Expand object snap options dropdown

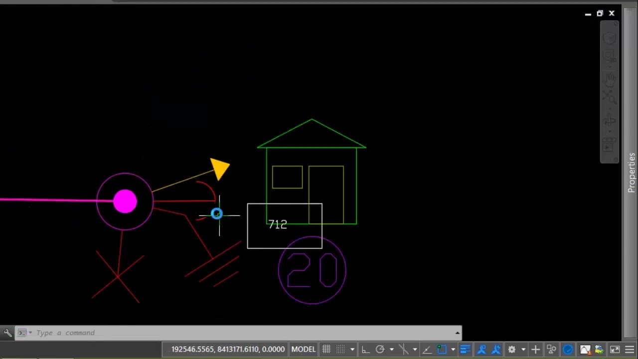point(453,350)
